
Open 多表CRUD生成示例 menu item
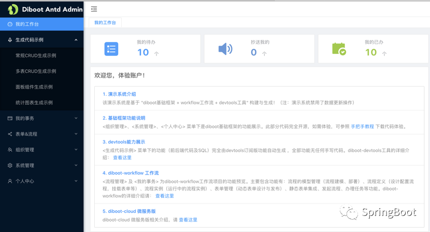41,71
